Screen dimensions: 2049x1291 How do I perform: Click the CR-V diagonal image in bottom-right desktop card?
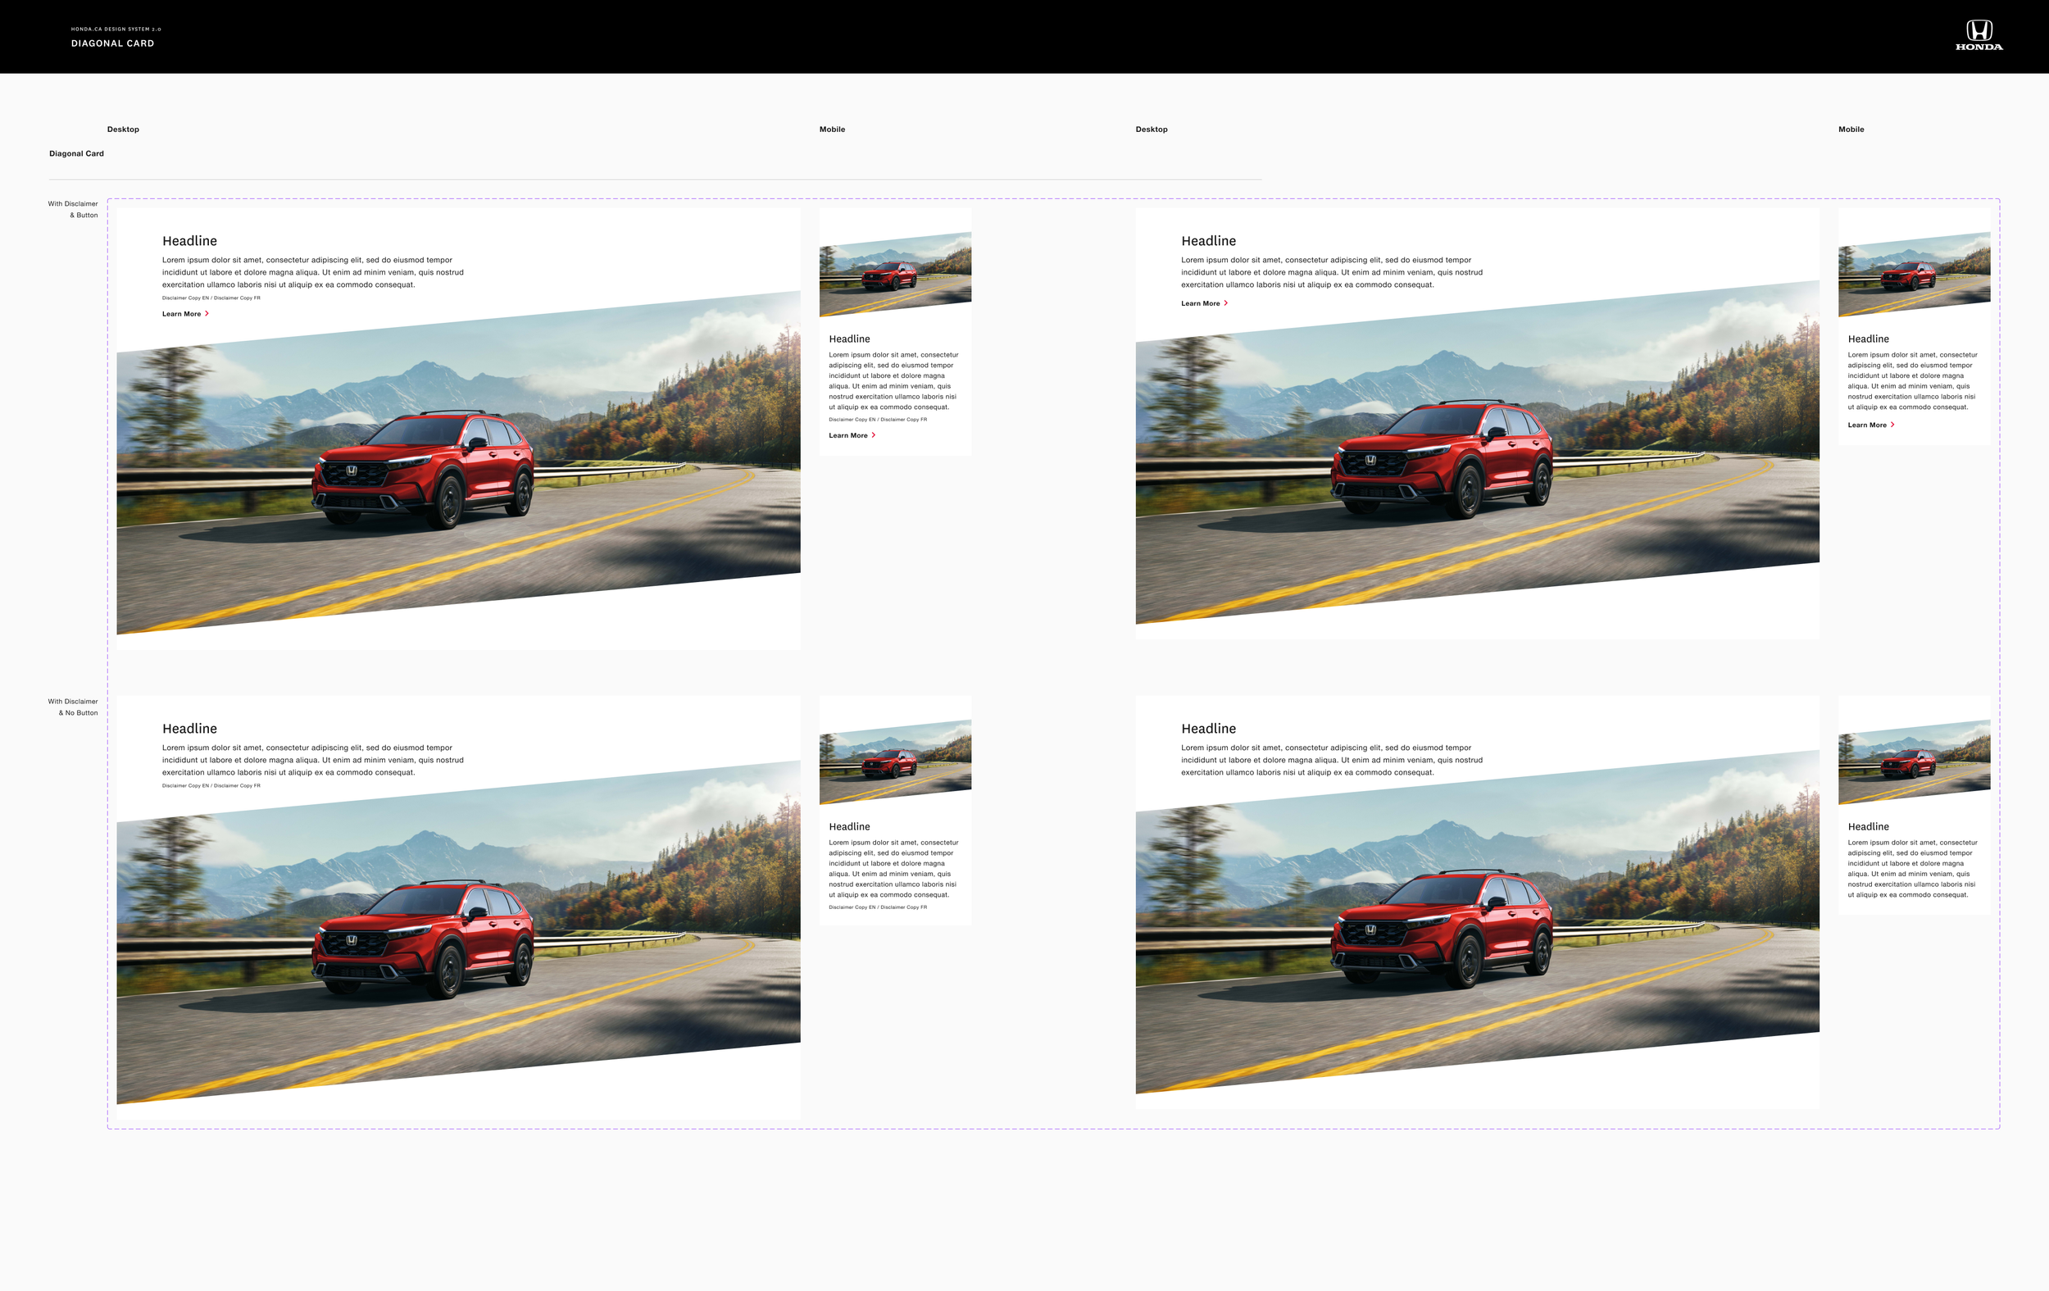click(x=1477, y=923)
